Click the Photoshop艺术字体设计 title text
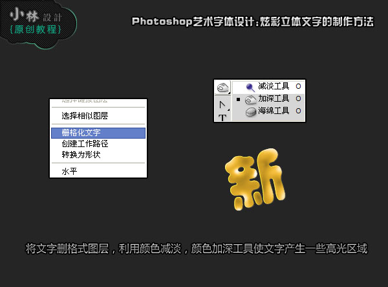388x287 pixels. tap(252, 21)
